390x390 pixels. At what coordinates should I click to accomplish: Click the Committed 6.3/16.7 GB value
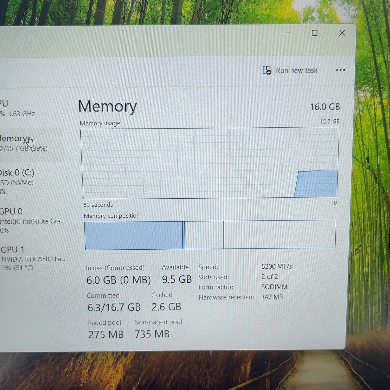tap(114, 307)
